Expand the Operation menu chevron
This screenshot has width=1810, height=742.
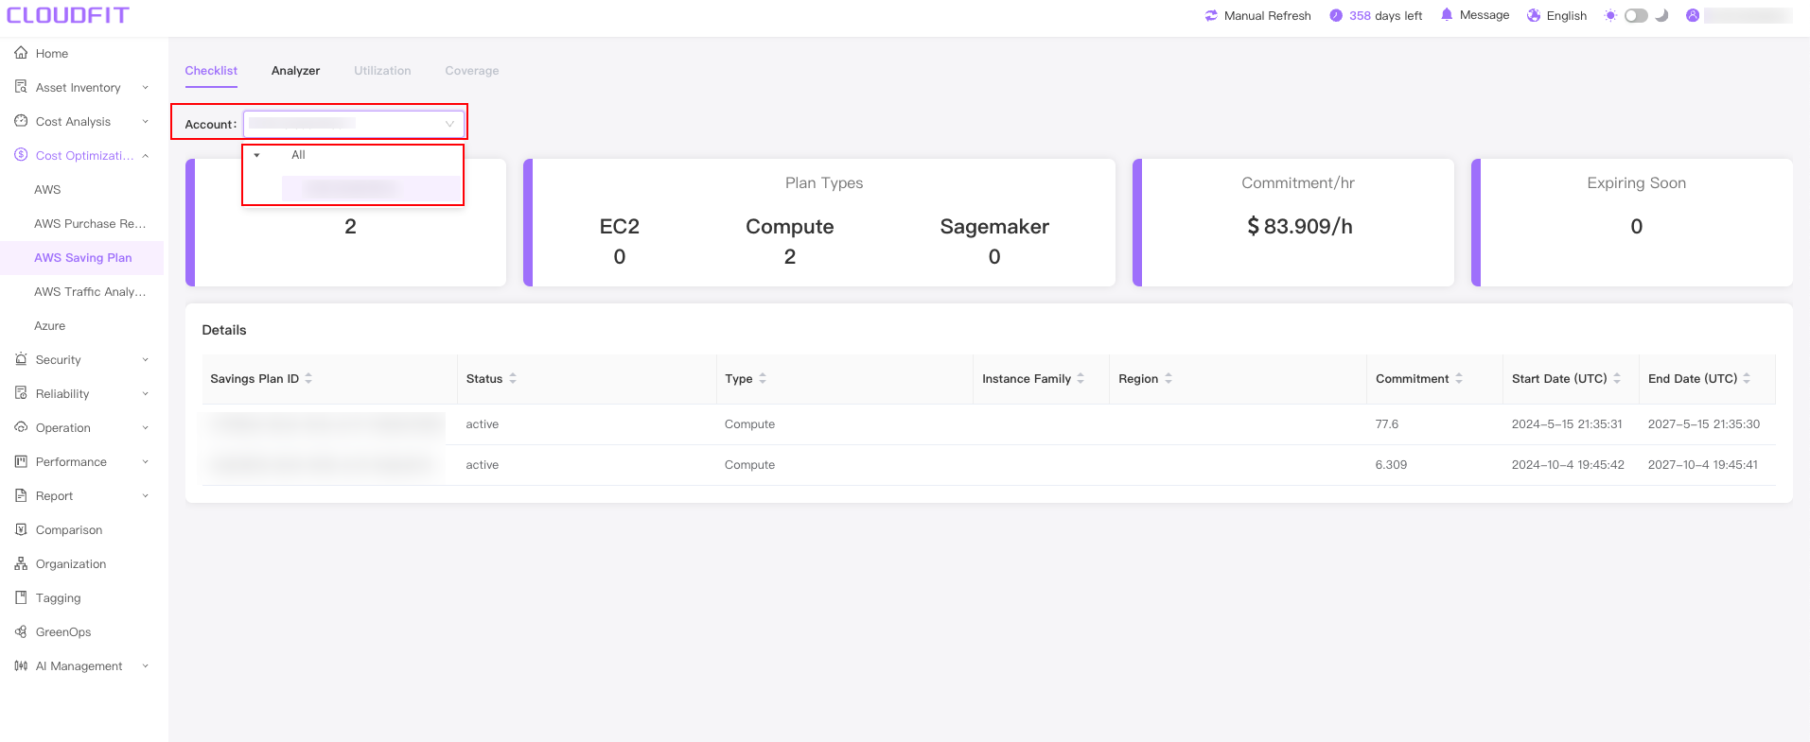[146, 428]
